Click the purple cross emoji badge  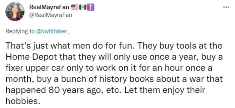coord(91,7)
